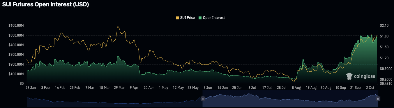Toggle the Open Interest legend series
Screen dimensions: 394x108
[212, 18]
